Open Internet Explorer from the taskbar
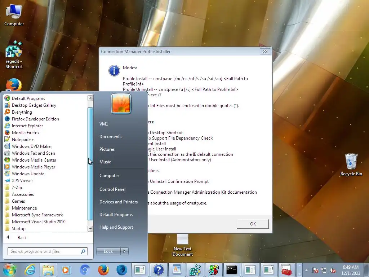The height and width of the screenshot is (277, 369). click(x=30, y=270)
